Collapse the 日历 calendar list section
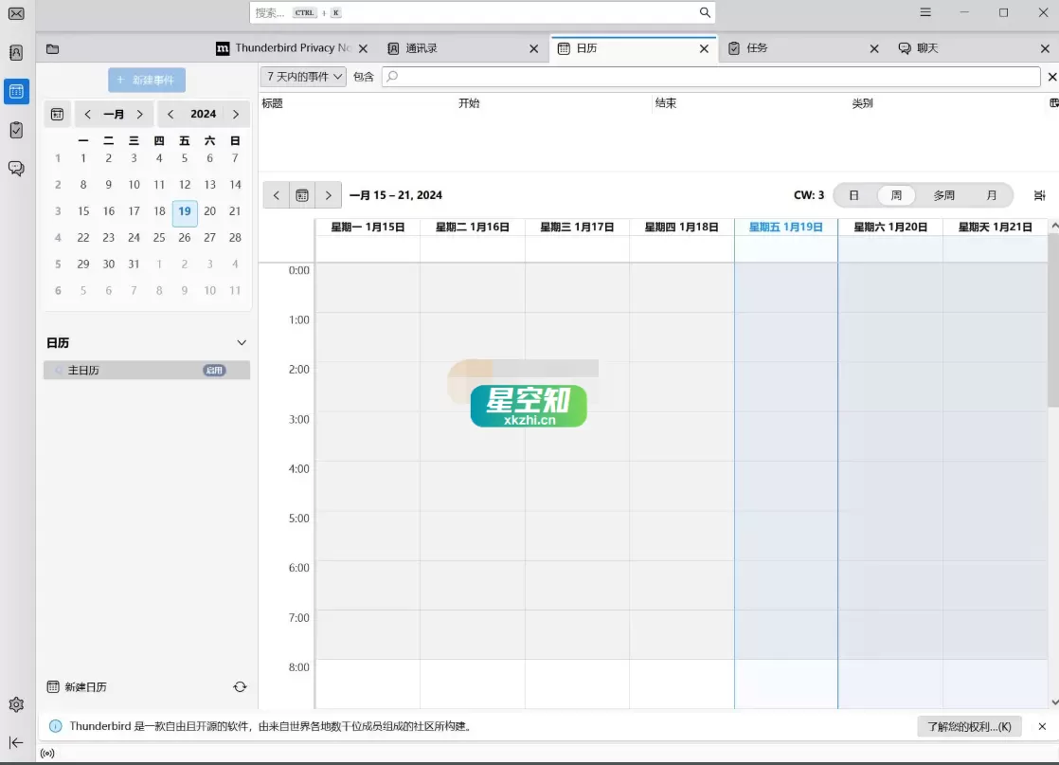 coord(242,342)
